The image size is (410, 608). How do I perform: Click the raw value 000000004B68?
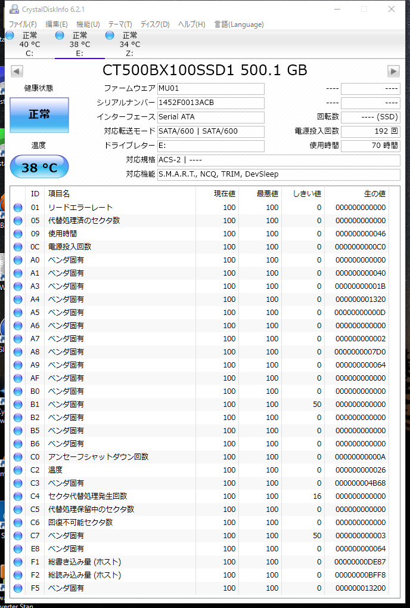(361, 483)
